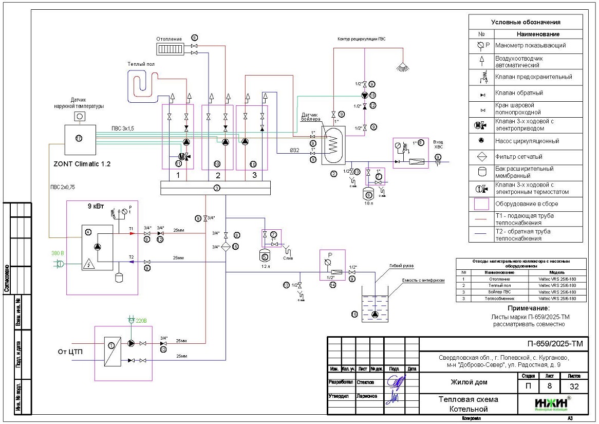
Task: Click the boiler tank with heating coil
Action: coord(333,145)
